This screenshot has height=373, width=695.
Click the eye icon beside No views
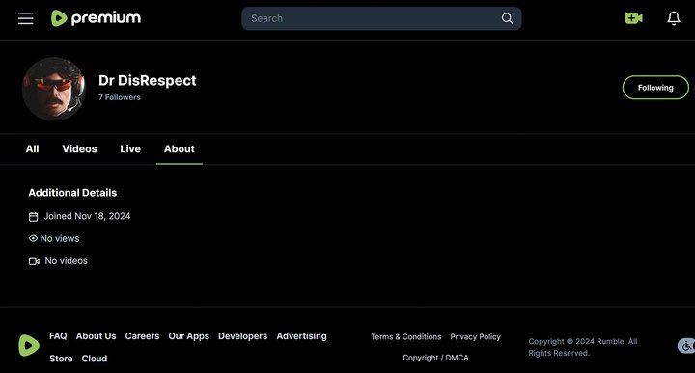point(33,238)
